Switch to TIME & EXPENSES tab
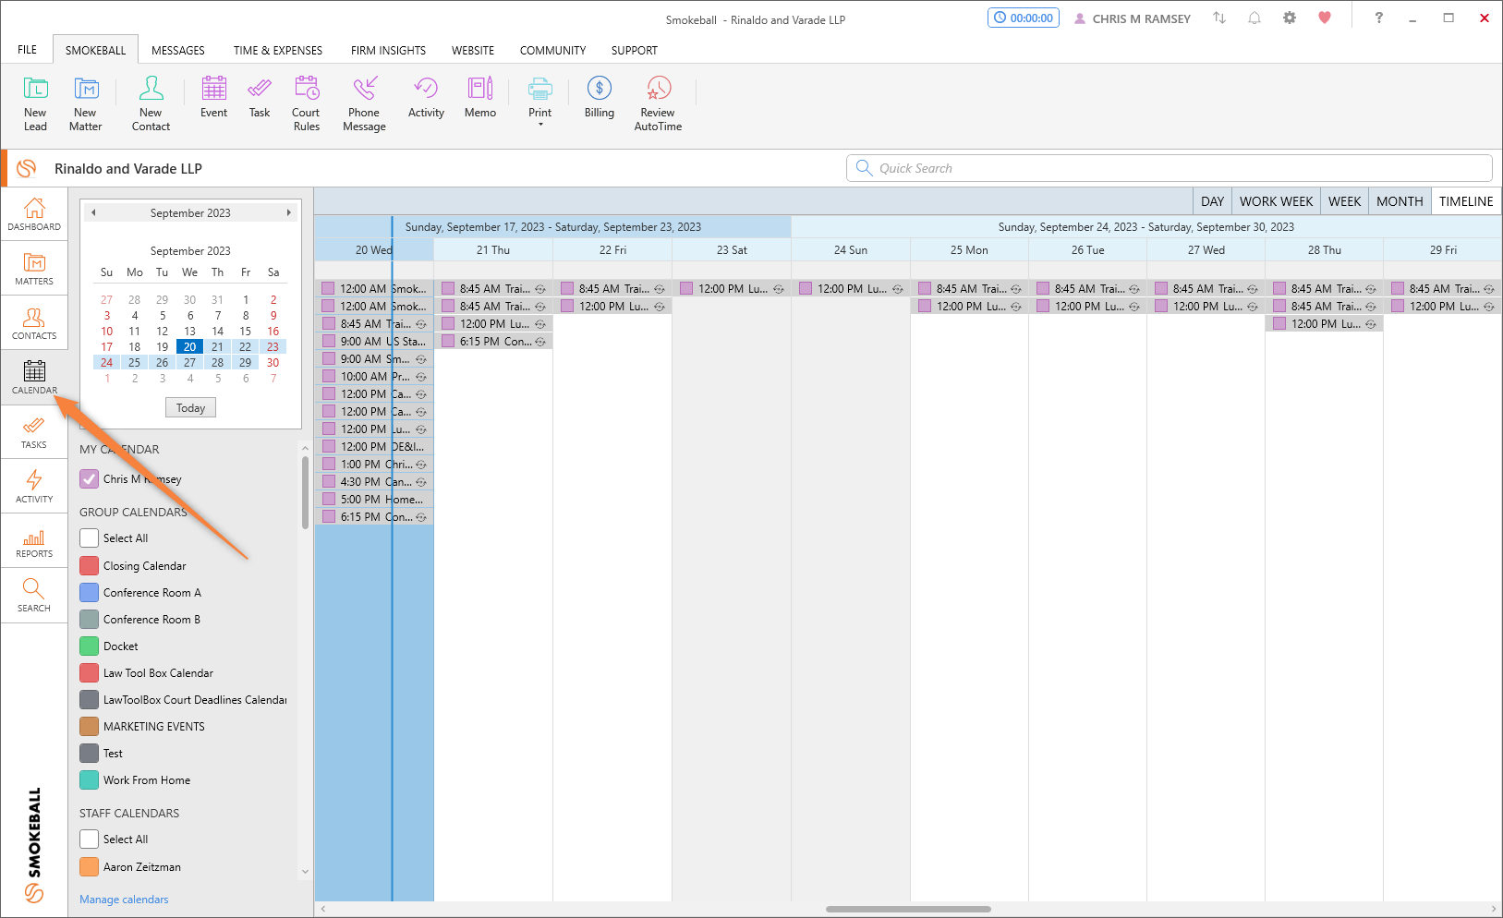Viewport: 1503px width, 918px height. [278, 50]
